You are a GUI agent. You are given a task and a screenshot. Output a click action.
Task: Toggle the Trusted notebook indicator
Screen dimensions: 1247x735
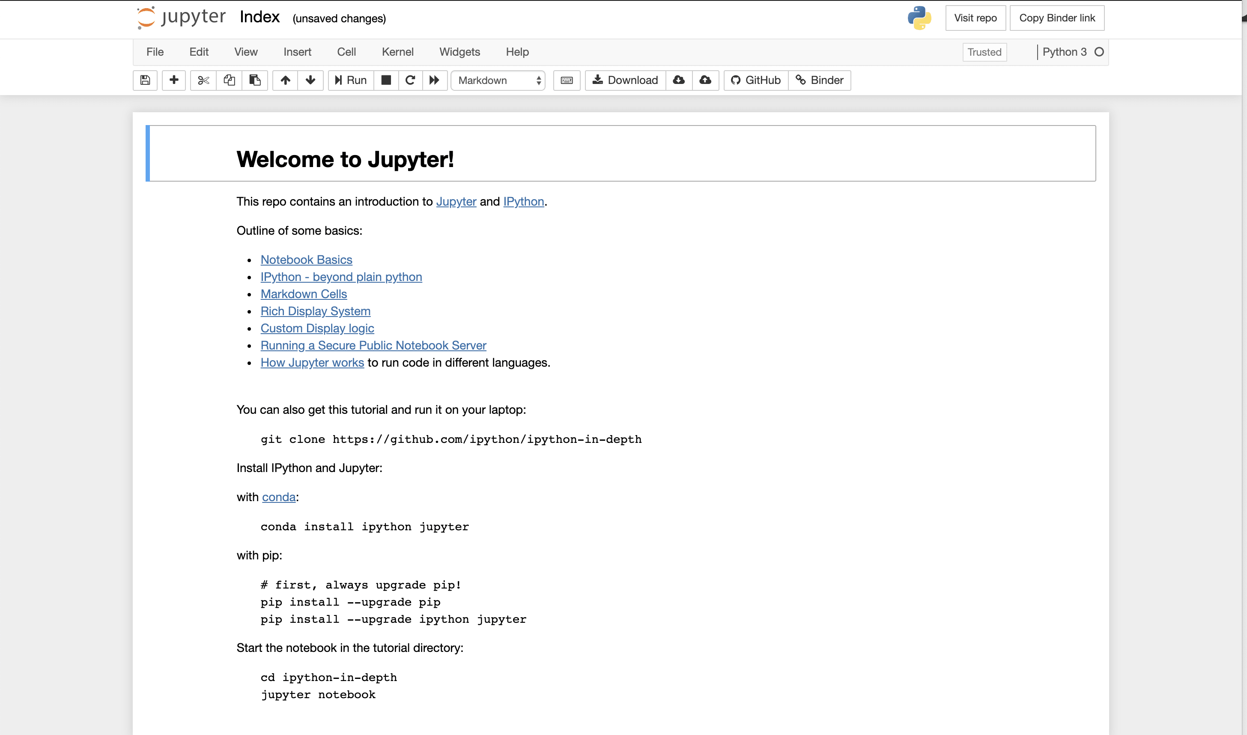point(984,52)
